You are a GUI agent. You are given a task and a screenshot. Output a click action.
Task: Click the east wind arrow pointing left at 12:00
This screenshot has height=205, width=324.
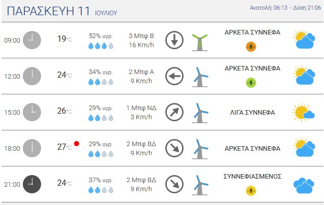pyautogui.click(x=174, y=76)
